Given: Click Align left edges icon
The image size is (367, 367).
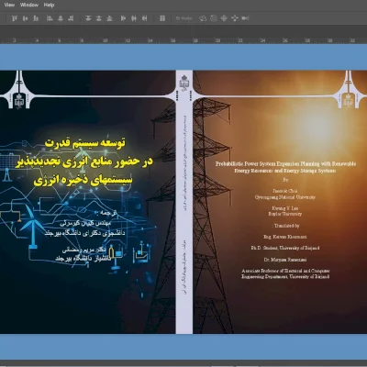Looking at the screenshot, I should click(x=50, y=18).
